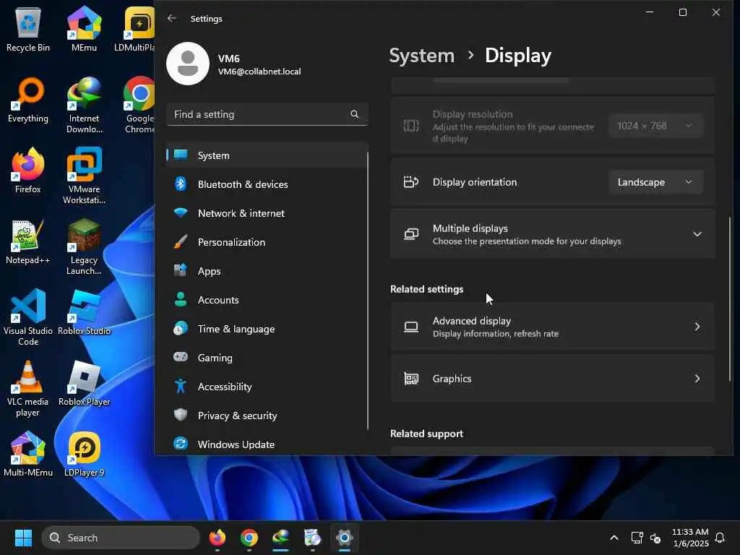Open Legacy Launcher desktop shortcut
This screenshot has height=555, width=740.
(x=84, y=246)
